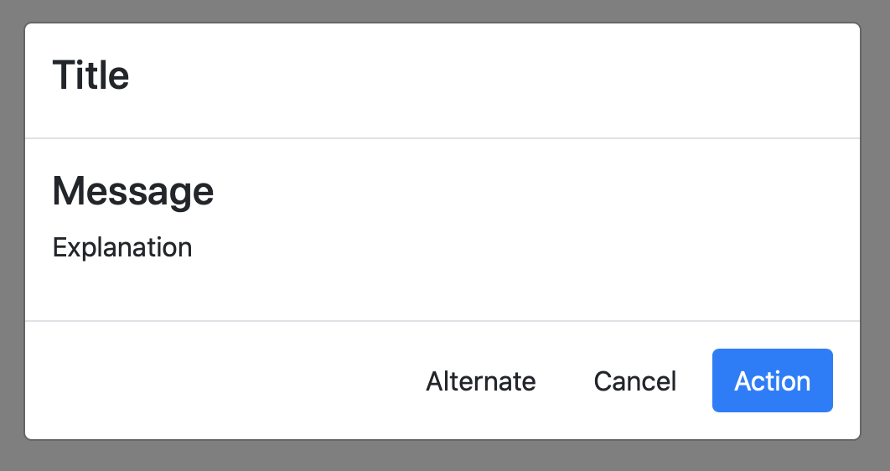Viewport: 890px width, 471px height.
Task: Click the word Explanation below Message
Action: click(122, 247)
